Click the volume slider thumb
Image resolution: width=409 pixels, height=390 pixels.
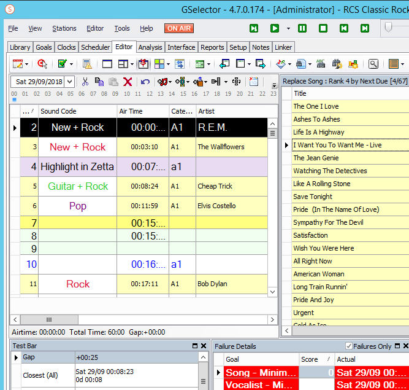coord(388,27)
